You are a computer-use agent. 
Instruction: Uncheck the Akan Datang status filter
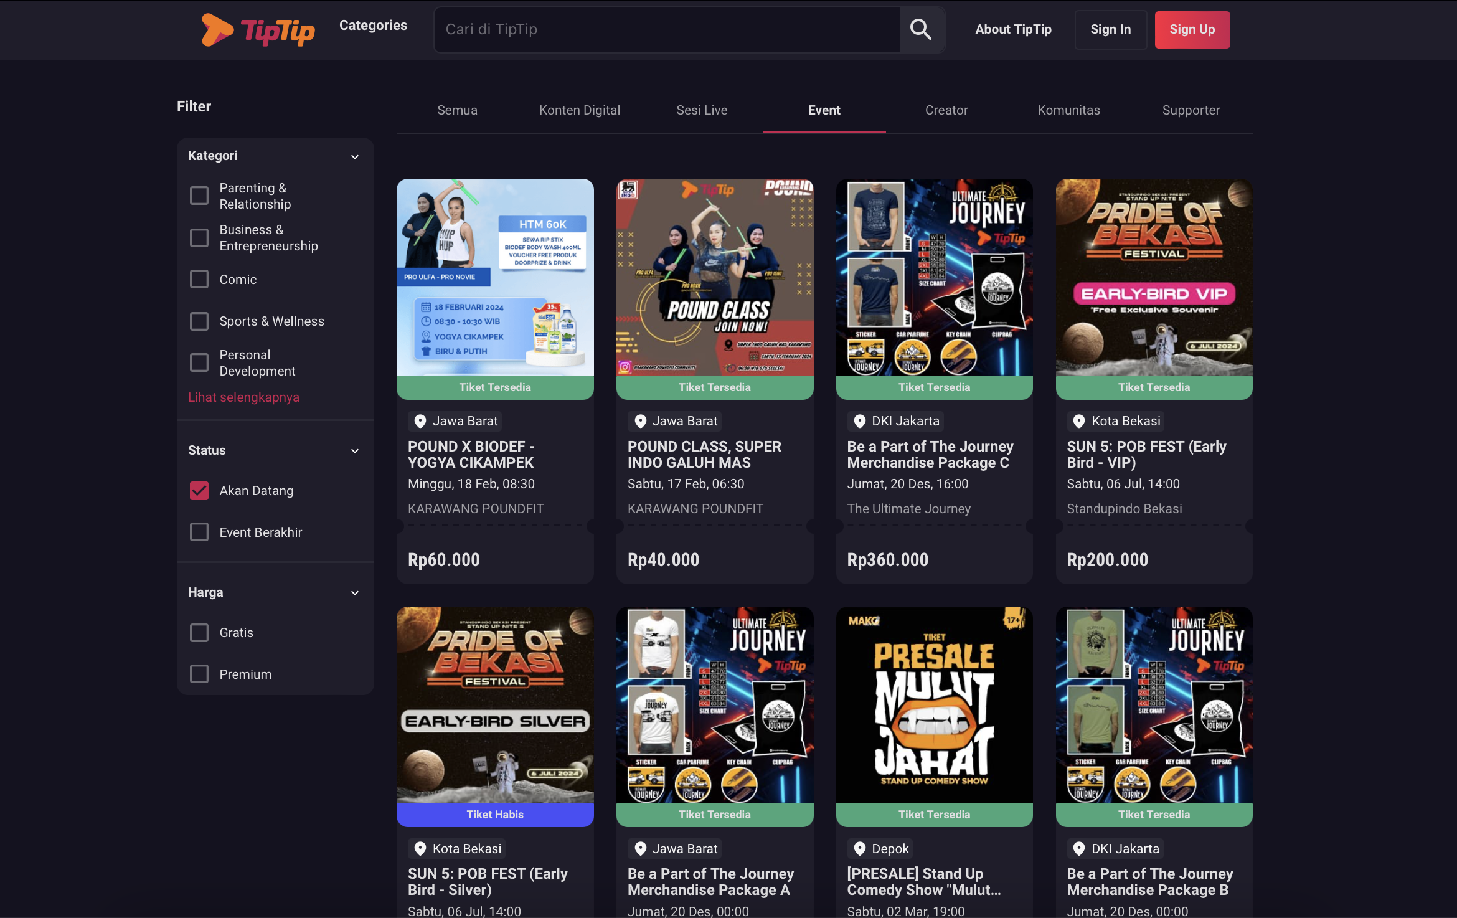click(199, 491)
